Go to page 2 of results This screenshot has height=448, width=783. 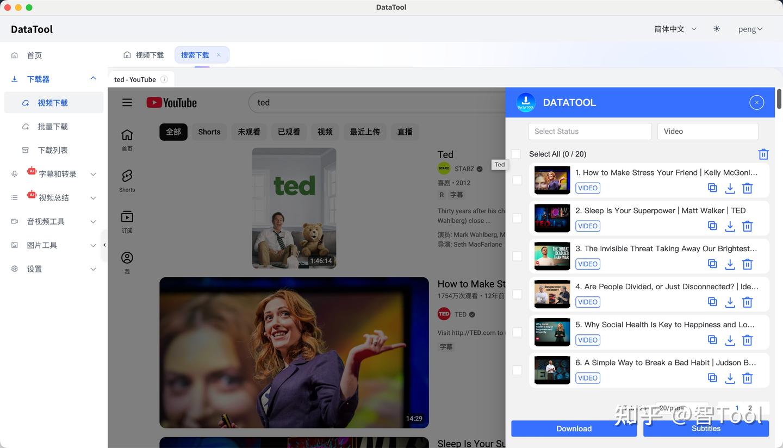coord(750,408)
